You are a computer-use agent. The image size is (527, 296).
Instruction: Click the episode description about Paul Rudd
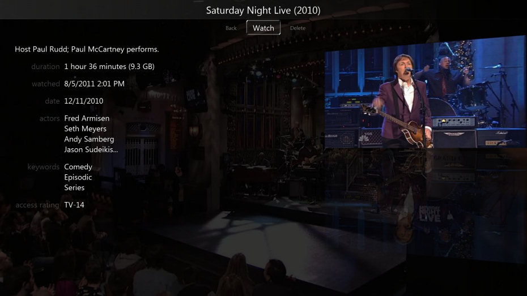87,49
